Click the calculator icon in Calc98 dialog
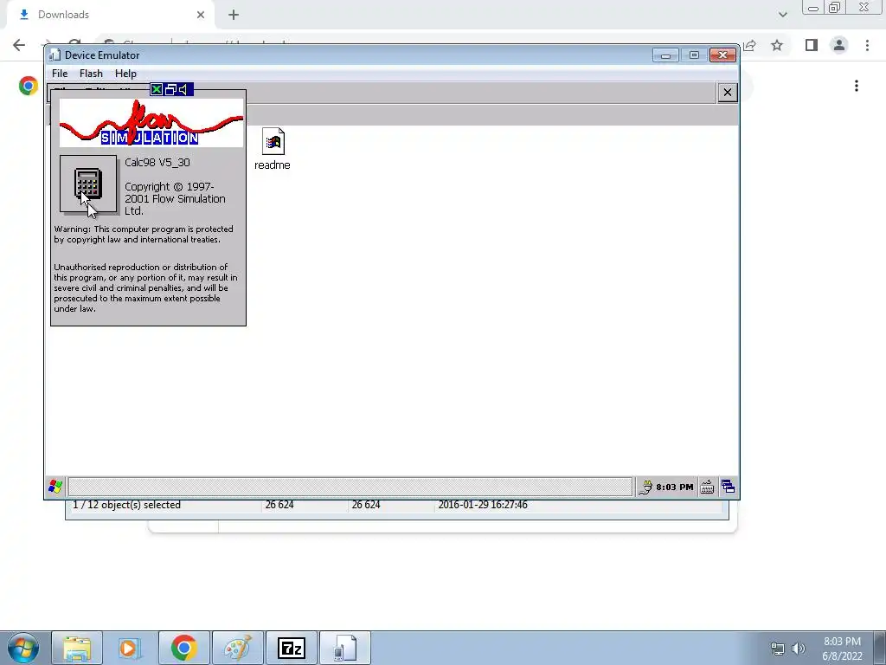 [x=89, y=184]
